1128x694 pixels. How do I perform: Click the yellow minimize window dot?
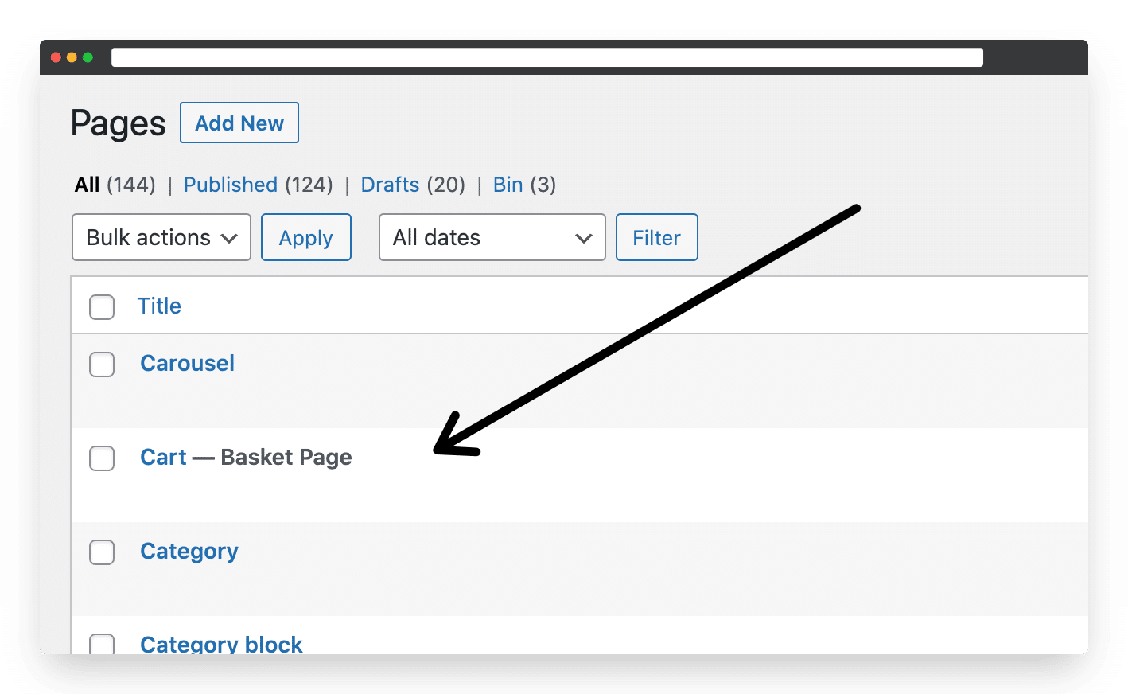(x=72, y=57)
